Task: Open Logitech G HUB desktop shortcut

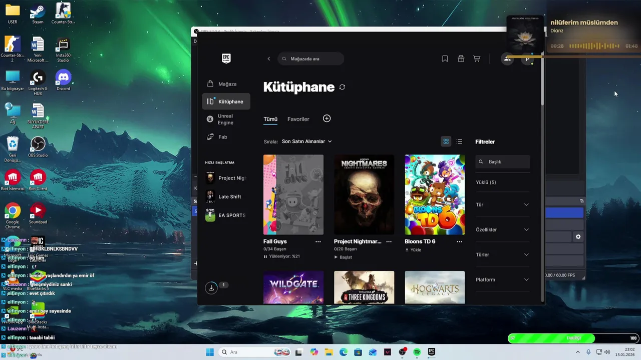Action: [38, 82]
